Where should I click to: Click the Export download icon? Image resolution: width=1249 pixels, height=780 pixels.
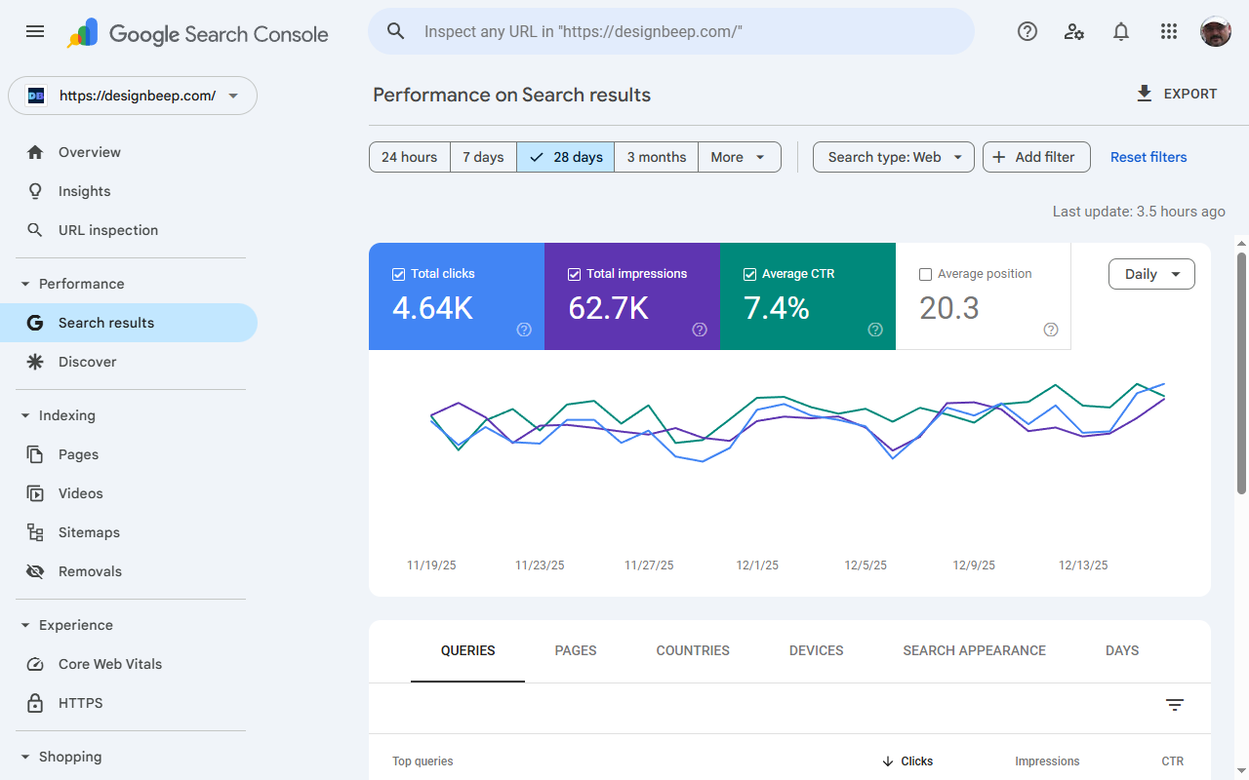tap(1145, 94)
